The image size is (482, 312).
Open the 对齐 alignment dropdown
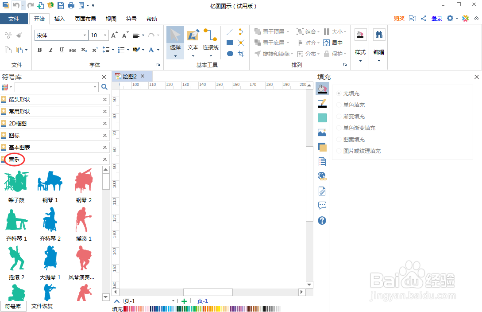[306, 43]
